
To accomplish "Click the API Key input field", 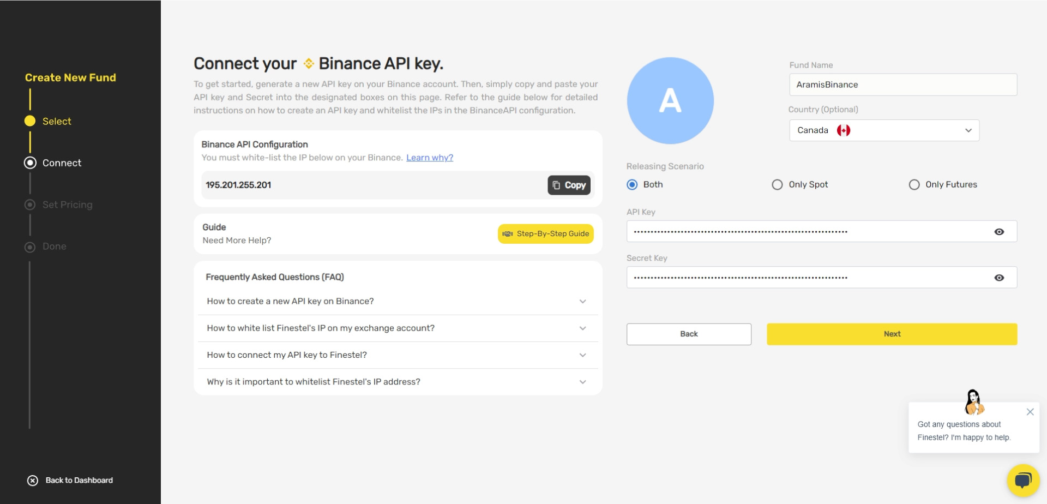I will point(822,231).
